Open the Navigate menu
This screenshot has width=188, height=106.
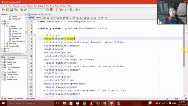(16, 6)
